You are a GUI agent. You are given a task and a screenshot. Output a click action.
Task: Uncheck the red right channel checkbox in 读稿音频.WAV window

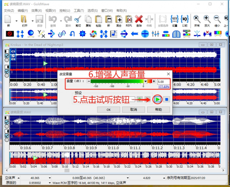[7, 136]
